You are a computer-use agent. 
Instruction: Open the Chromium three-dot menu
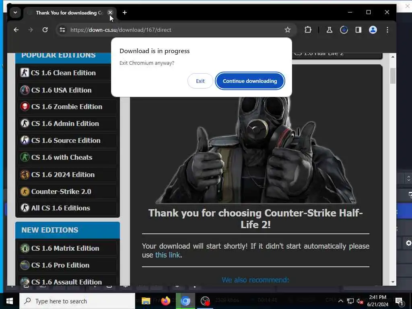coord(387,30)
